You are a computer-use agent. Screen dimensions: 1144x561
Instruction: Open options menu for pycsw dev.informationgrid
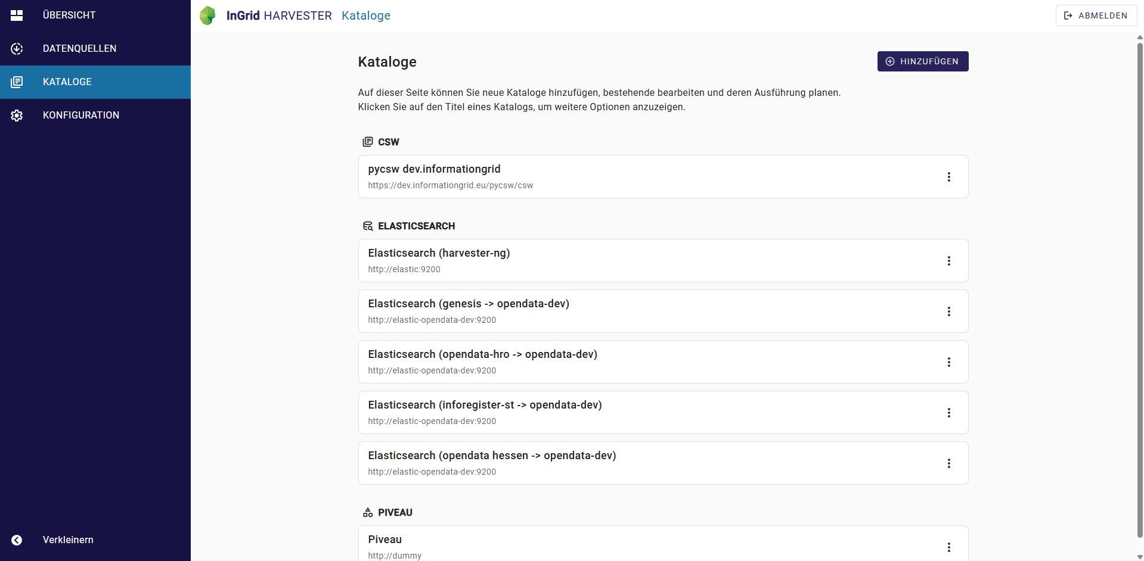click(x=949, y=177)
